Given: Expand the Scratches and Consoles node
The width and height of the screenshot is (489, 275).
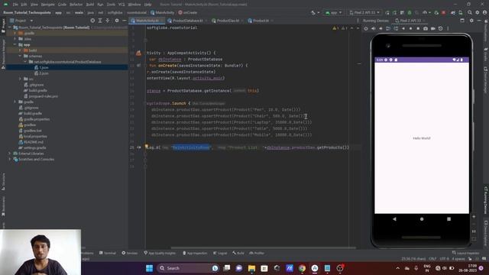Looking at the screenshot, I should pos(10,159).
